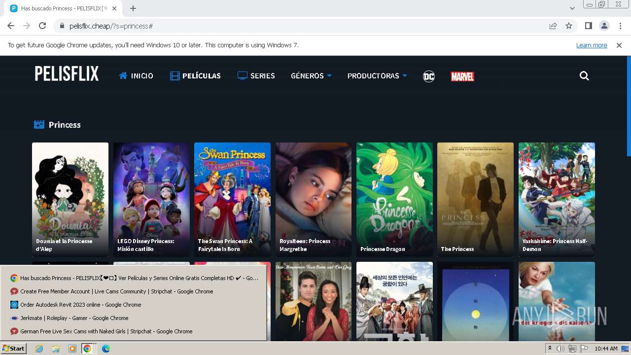This screenshot has height=355, width=631.
Task: Click the site lock icon
Action: tap(62, 26)
